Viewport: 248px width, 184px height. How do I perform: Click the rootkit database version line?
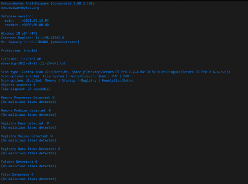pos(27,25)
